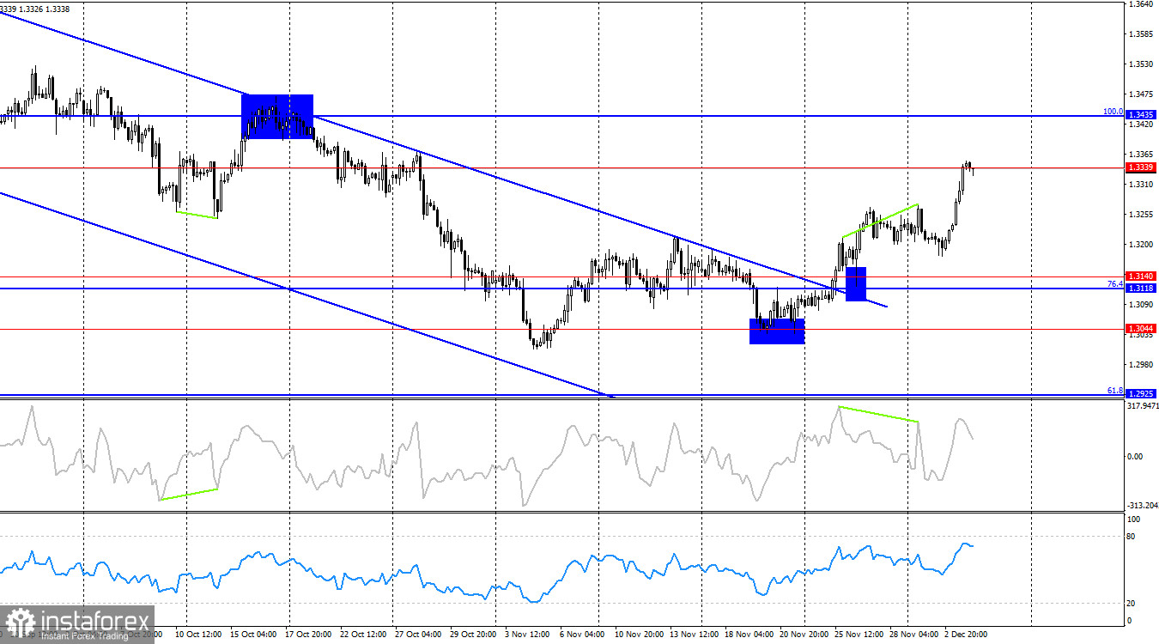
Task: Click the blue rectangle over mid-October highs
Action: click(277, 114)
